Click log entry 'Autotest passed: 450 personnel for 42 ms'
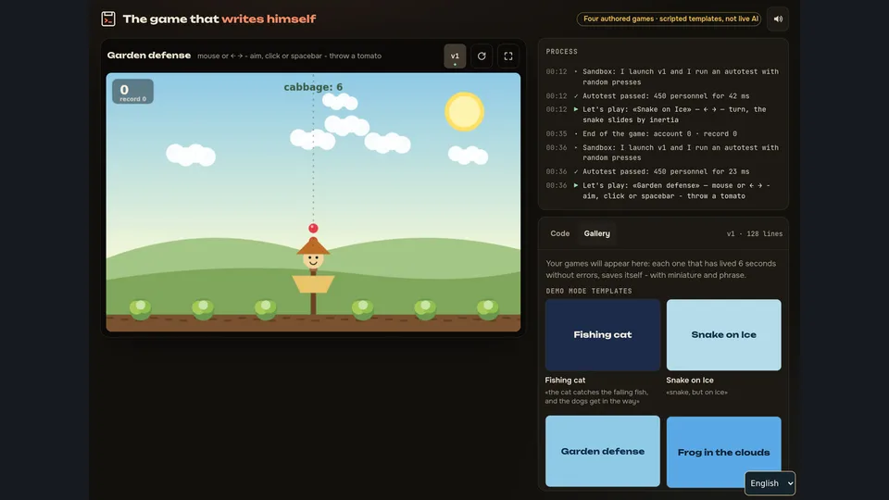 point(666,95)
